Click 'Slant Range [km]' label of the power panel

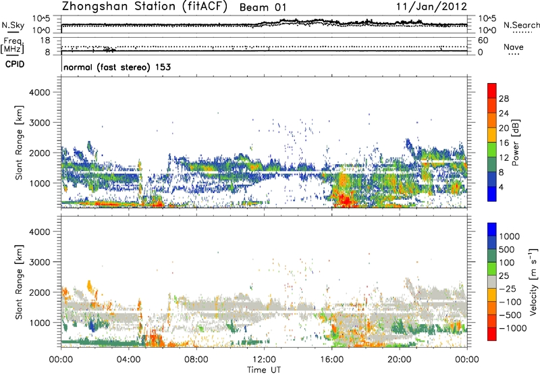coord(19,142)
